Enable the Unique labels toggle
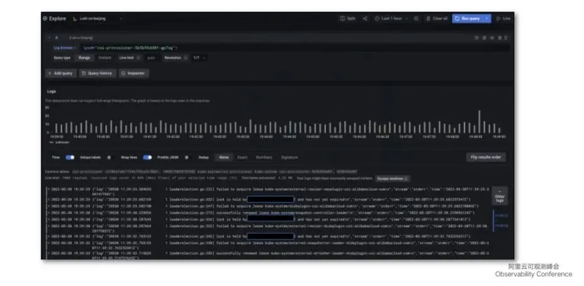The width and height of the screenshot is (584, 286). point(109,157)
